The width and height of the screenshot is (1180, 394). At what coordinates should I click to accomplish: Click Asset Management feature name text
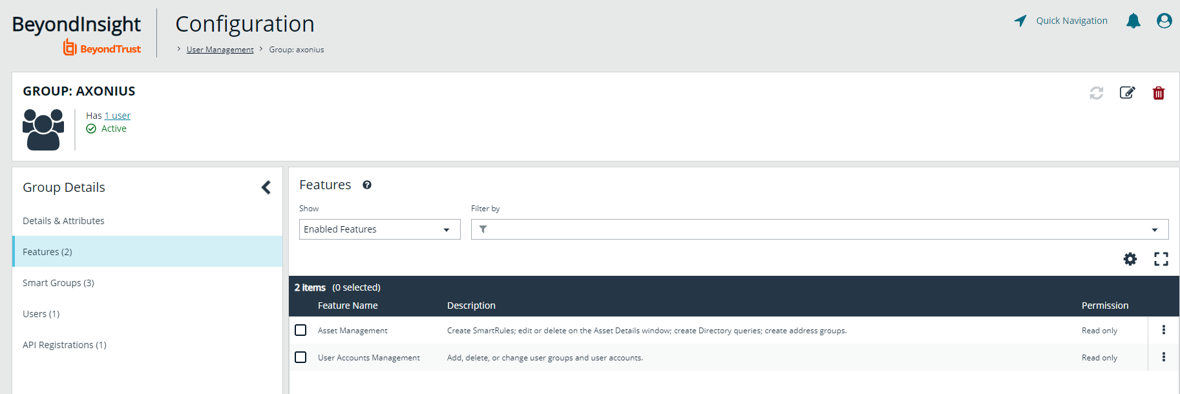353,331
